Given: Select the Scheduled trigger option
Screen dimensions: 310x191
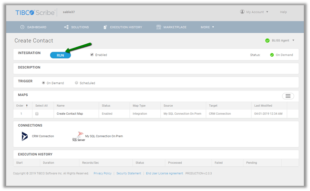Looking at the screenshot, I should [76, 83].
